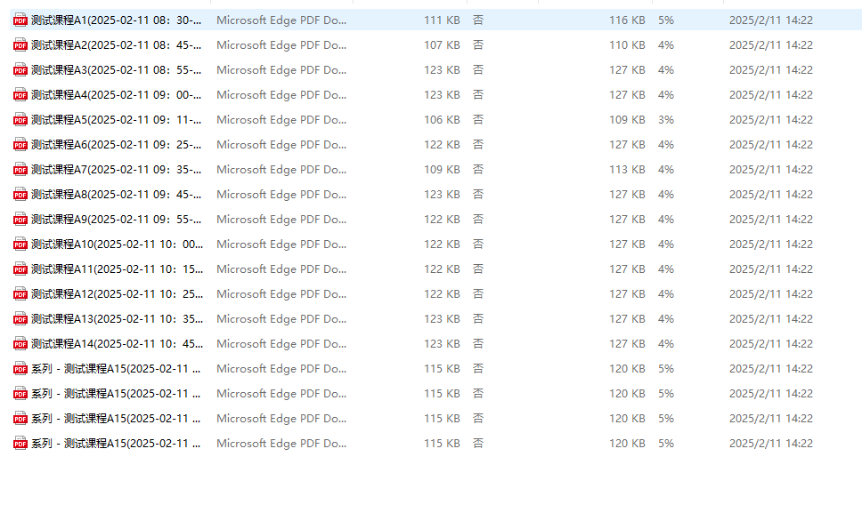Click the 2025/2/11 14:22 date for 测试课程A14
The image size is (862, 505).
[x=771, y=343]
